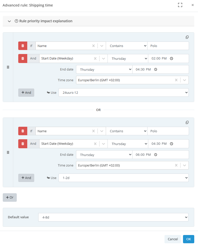Viewport: 198px width, 247px height.
Task: Open Contains operator dropdown in second rule
Action: (x=127, y=131)
